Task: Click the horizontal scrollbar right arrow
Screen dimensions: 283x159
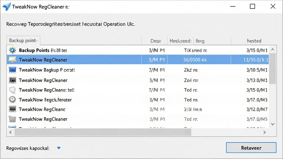Action: click(264, 132)
